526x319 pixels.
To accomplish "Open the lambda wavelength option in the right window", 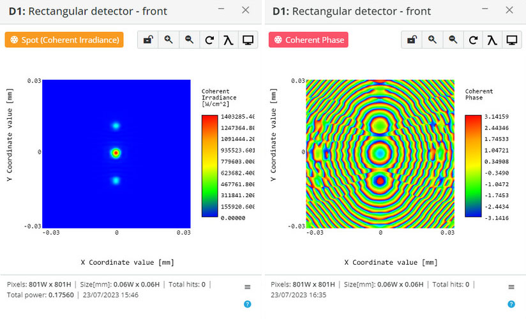I will [492, 40].
